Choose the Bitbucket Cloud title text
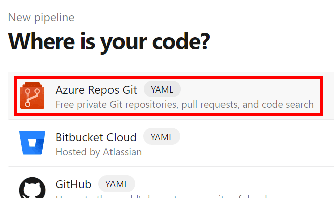 96,137
